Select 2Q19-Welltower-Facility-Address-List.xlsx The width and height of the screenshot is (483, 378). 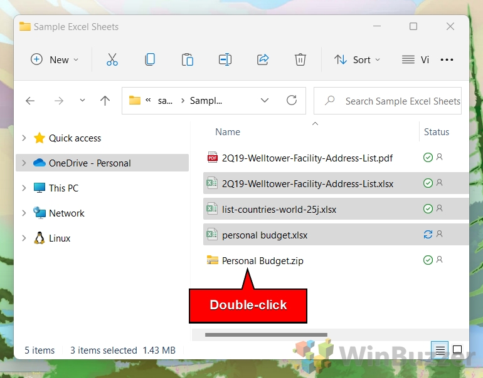[307, 183]
